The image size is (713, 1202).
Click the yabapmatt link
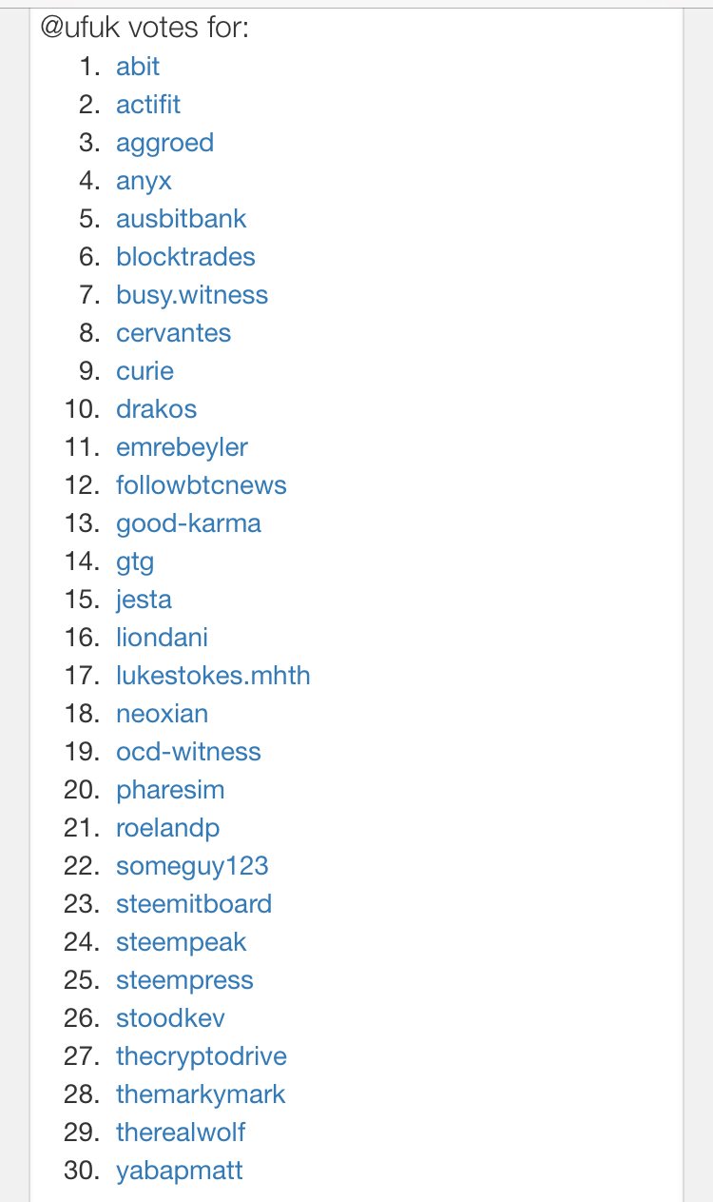pyautogui.click(x=180, y=1172)
